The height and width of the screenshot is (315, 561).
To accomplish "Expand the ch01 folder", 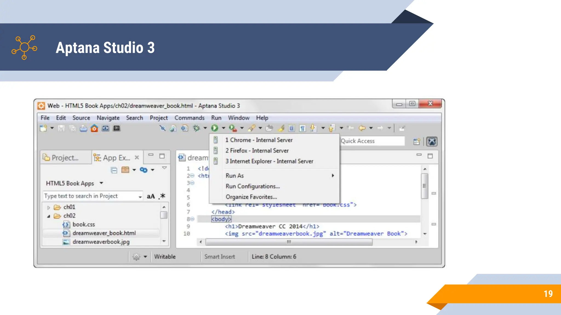I will [49, 208].
